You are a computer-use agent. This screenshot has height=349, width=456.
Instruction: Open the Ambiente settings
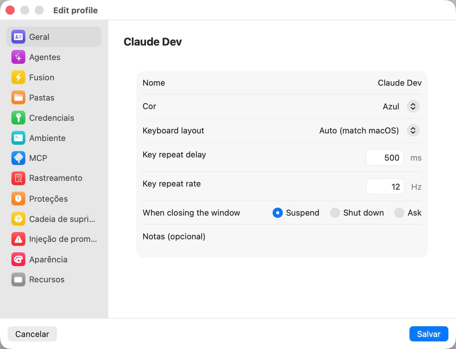click(x=54, y=138)
